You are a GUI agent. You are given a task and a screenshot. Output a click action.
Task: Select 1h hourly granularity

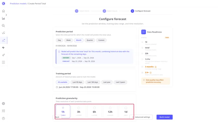point(63,111)
